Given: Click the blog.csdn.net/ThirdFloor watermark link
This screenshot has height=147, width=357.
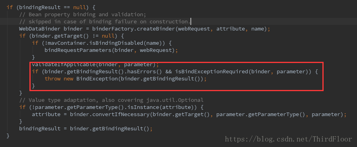Looking at the screenshot, I should [289, 139].
